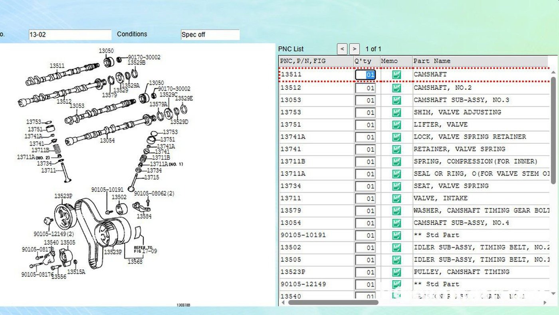Screen dimensions: 559x315
Task: Select quantity field for 13053
Action: coord(365,100)
